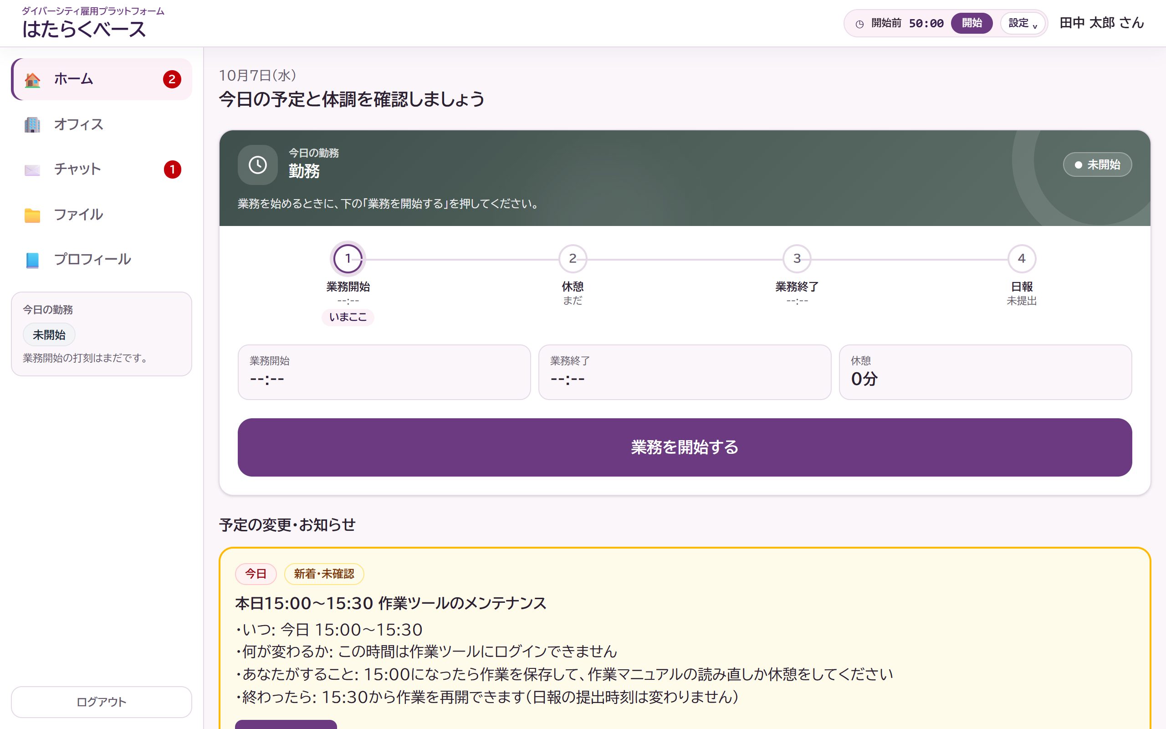
Task: Click the 今日 tag on the notice
Action: 256,574
